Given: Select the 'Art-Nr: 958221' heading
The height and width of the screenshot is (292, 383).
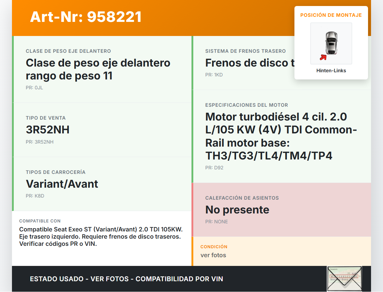Looking at the screenshot, I should tap(86, 17).
